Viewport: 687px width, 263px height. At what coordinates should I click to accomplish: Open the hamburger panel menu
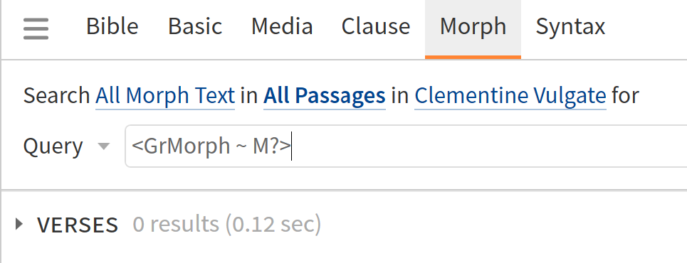[36, 28]
